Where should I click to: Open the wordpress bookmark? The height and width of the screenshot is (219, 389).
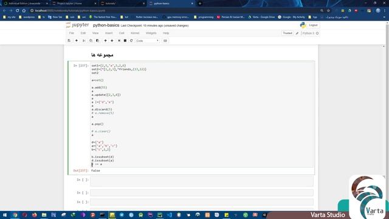coord(27,17)
